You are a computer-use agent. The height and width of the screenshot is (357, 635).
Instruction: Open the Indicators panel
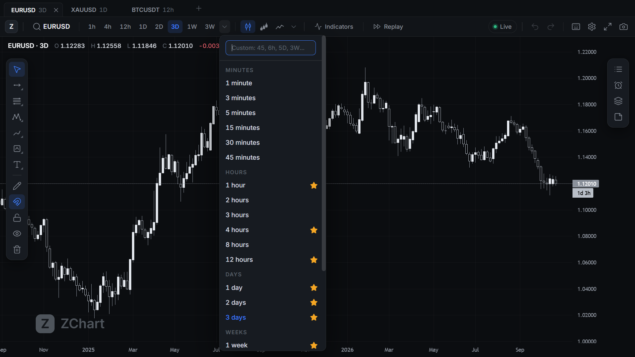[334, 26]
